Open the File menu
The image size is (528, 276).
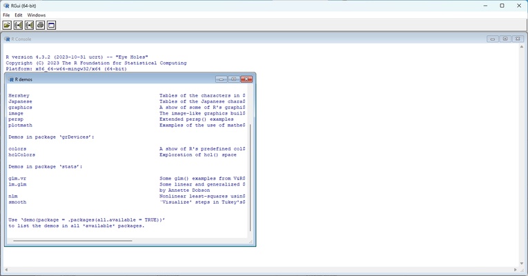pyautogui.click(x=6, y=15)
